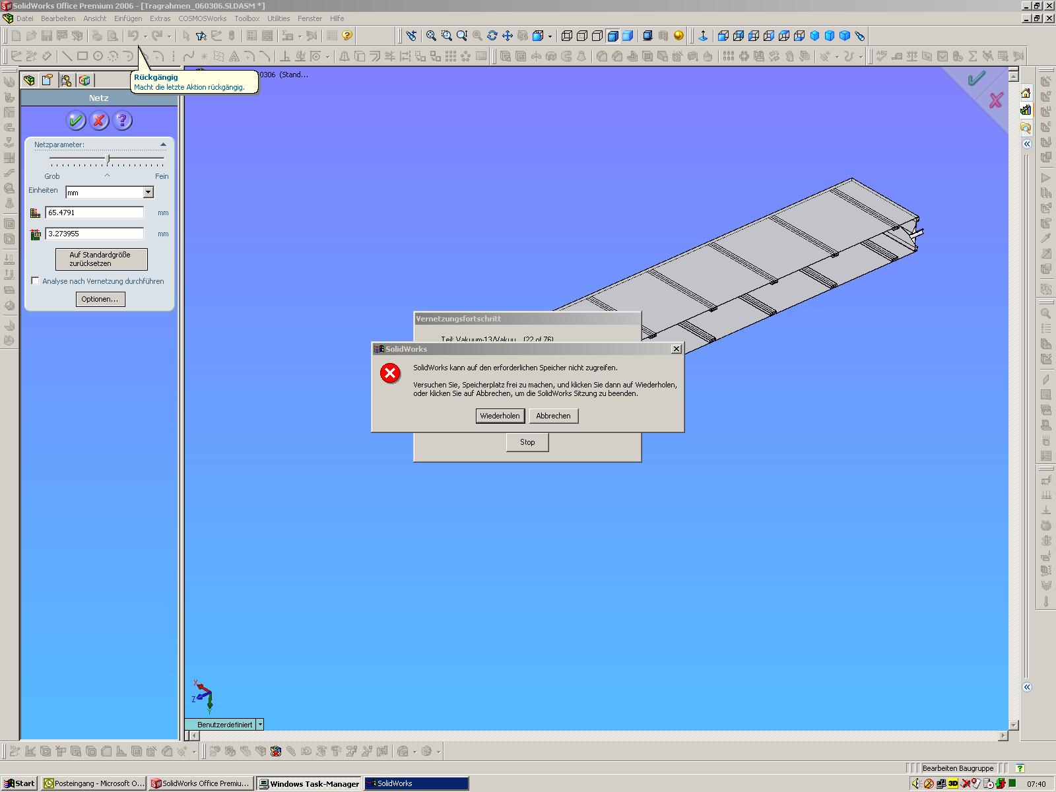
Task: Switch to Posteingang Microsoft Outlook taskbar item
Action: click(x=94, y=783)
